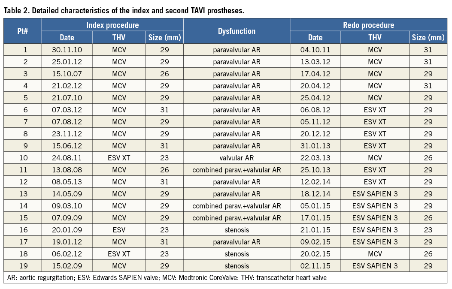Select the index date cell 30.11.10
The image size is (452, 289).
[67, 50]
